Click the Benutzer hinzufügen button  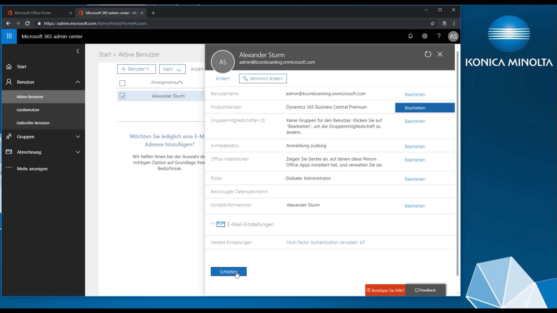(136, 69)
